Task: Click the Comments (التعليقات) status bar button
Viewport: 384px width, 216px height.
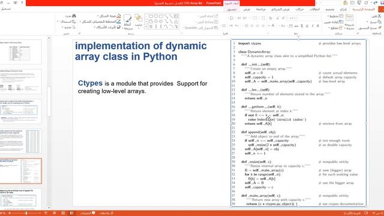Action: point(88,214)
